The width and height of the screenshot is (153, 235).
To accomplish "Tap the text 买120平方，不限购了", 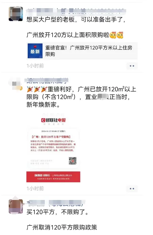I will click(57, 212).
